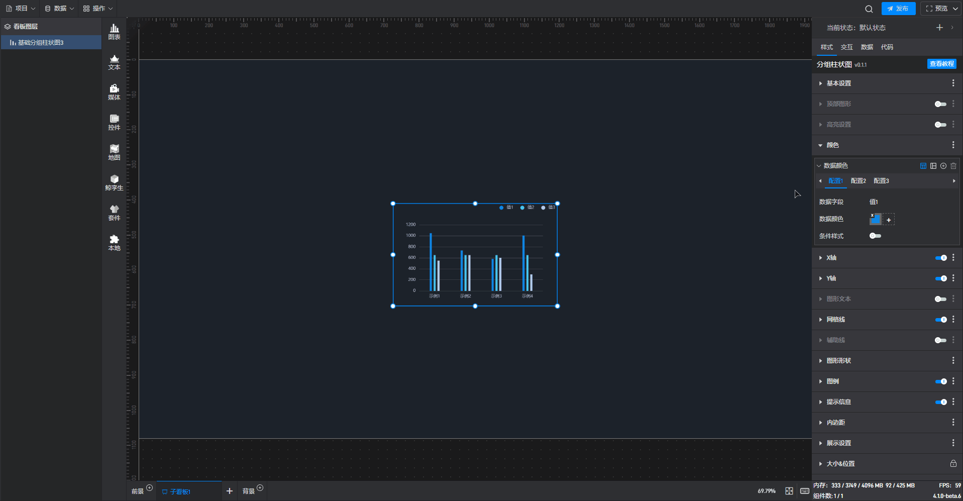
Task: Select the 基础分组柱状图3 layer
Action: coord(51,43)
